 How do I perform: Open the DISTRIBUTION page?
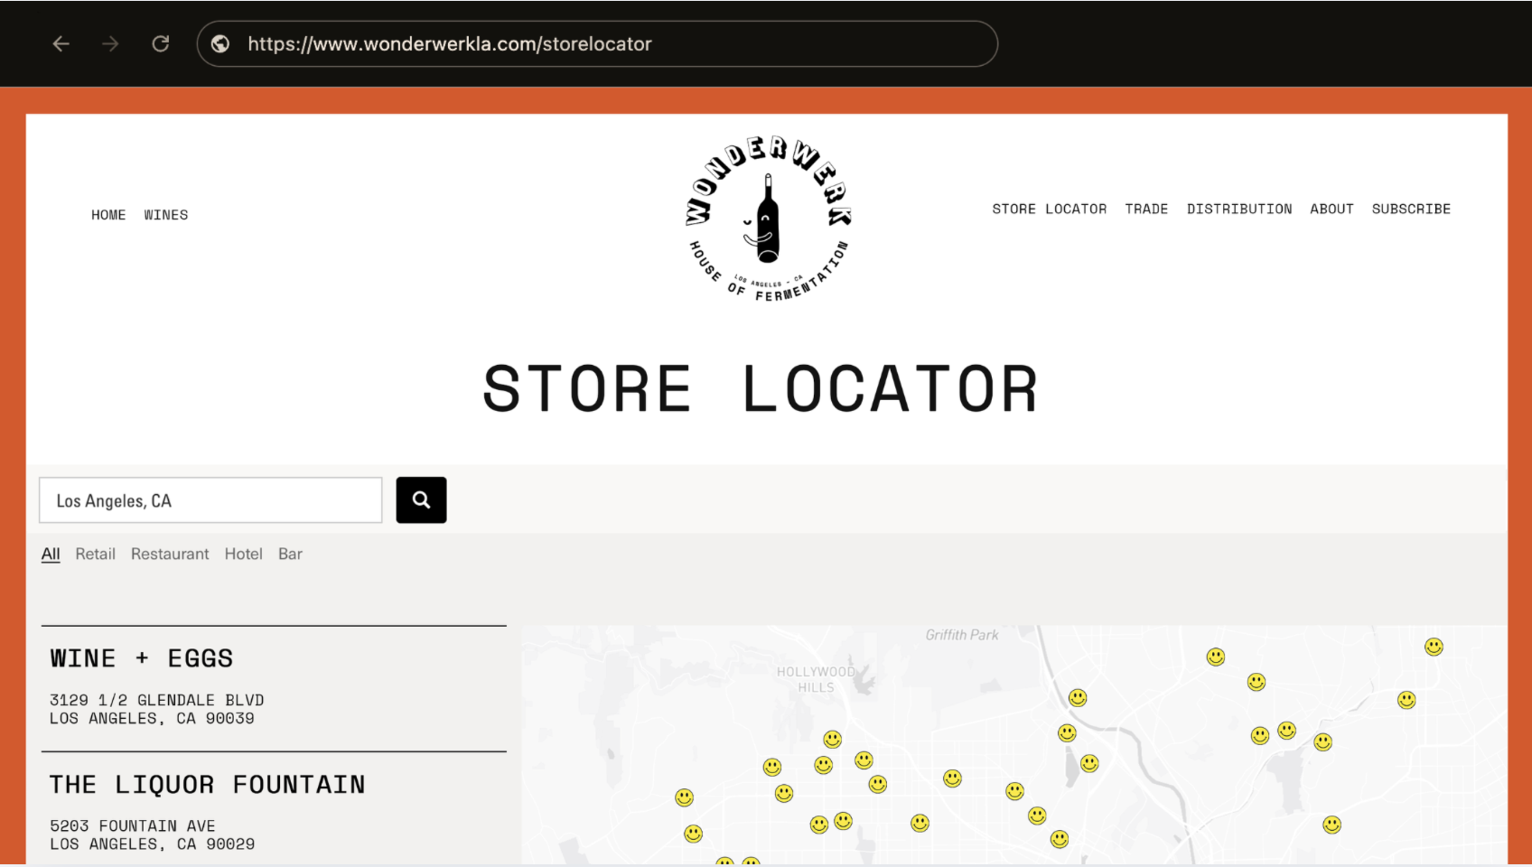pyautogui.click(x=1239, y=209)
